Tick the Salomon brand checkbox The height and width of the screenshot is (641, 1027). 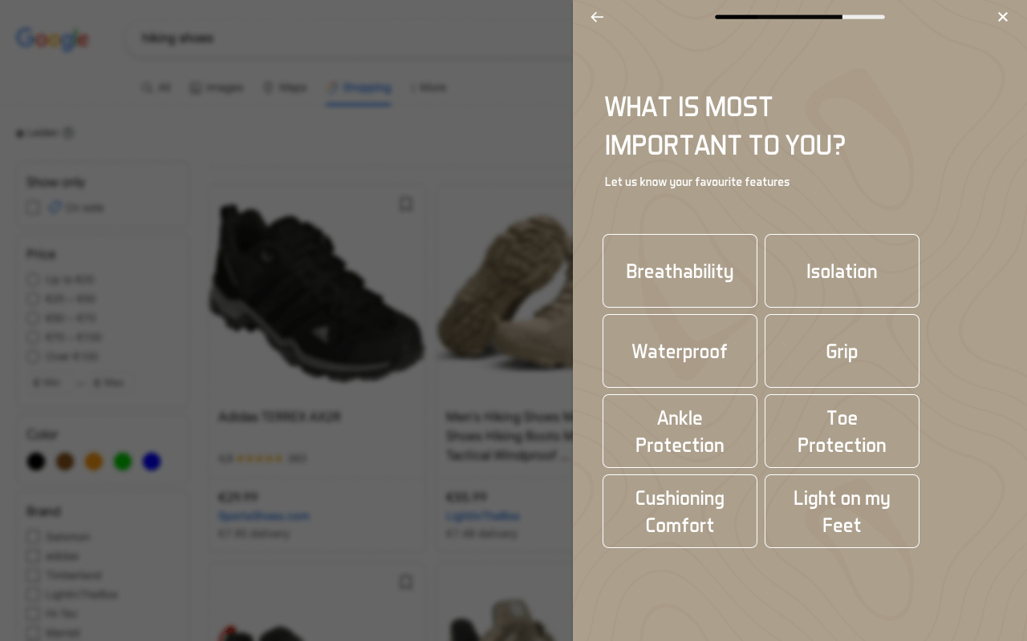point(33,537)
